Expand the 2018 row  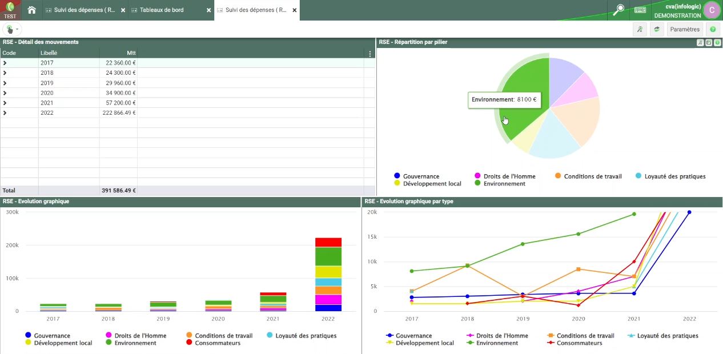point(5,73)
